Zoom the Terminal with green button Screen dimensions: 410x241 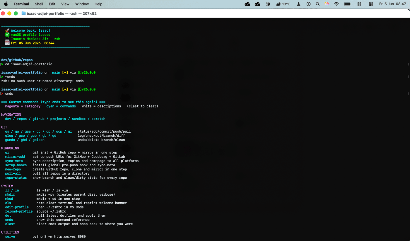(16, 13)
